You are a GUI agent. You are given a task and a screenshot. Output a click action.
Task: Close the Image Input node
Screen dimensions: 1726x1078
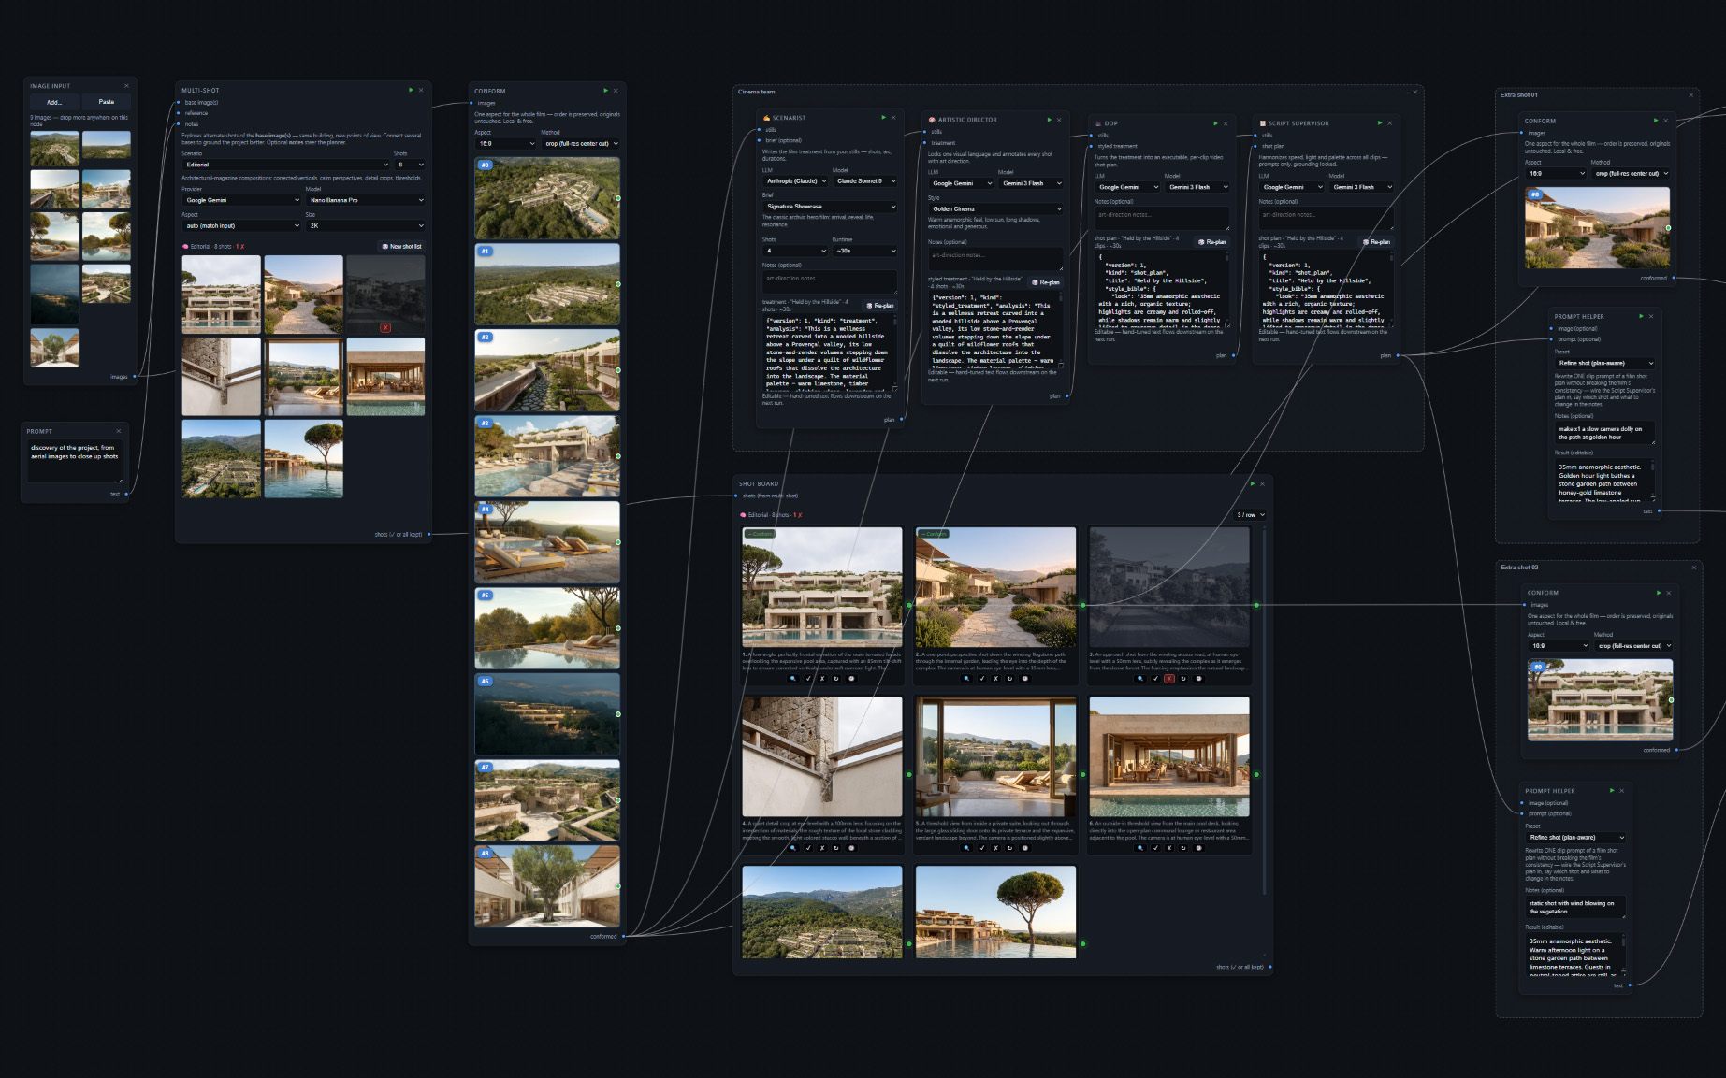[x=127, y=85]
